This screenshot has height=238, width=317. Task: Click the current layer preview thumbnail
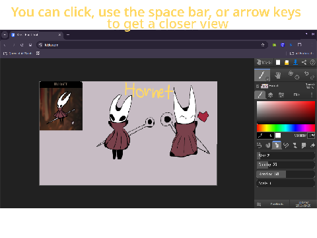pos(264,86)
